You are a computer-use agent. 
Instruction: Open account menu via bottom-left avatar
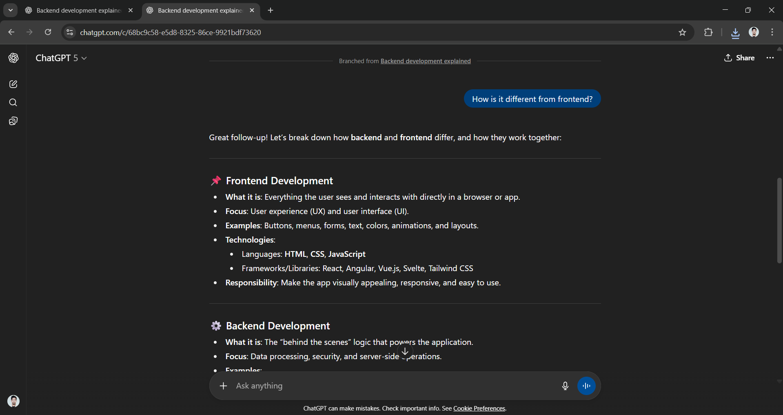point(13,401)
